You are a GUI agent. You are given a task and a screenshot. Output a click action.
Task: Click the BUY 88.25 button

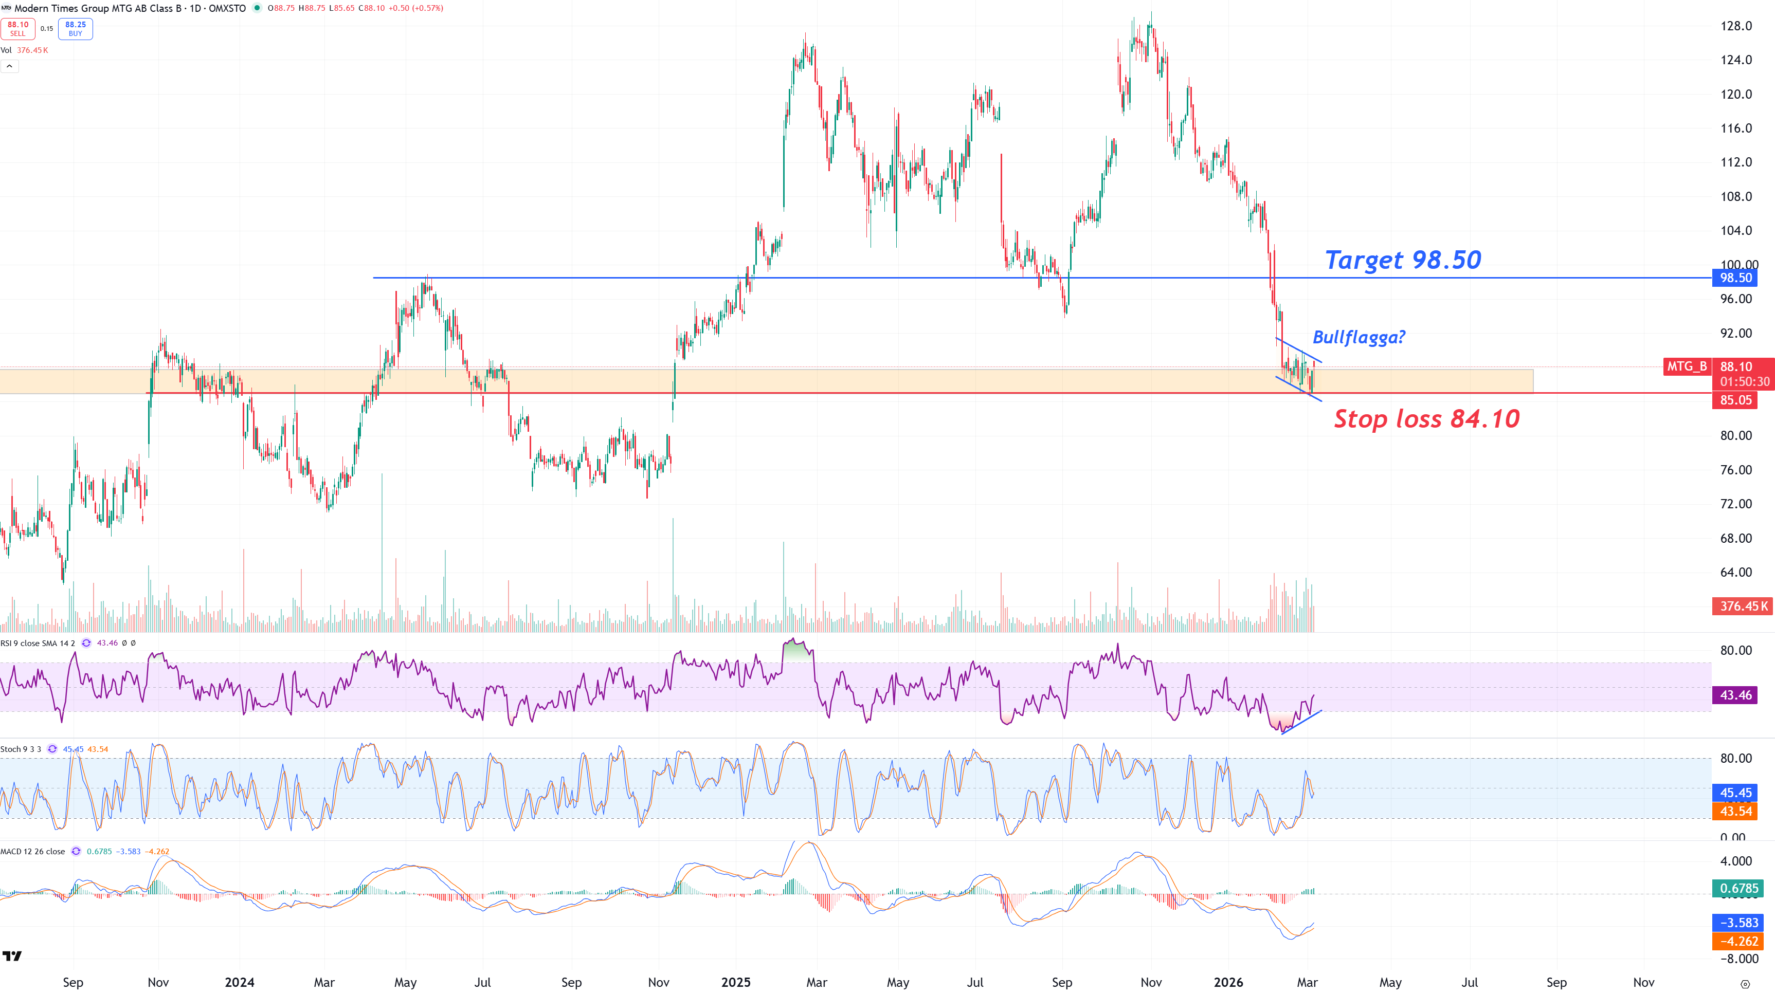(75, 29)
